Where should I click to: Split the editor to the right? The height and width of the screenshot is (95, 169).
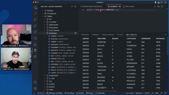pyautogui.click(x=162, y=6)
